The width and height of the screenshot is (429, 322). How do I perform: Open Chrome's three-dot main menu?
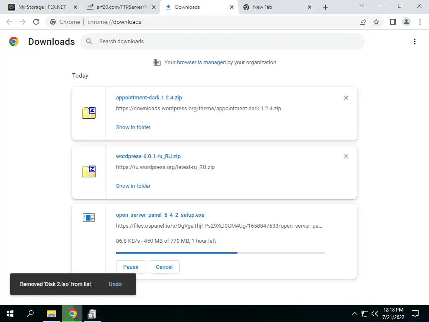tap(420, 22)
